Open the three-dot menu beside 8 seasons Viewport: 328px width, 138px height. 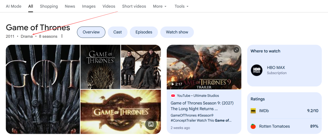pos(62,36)
